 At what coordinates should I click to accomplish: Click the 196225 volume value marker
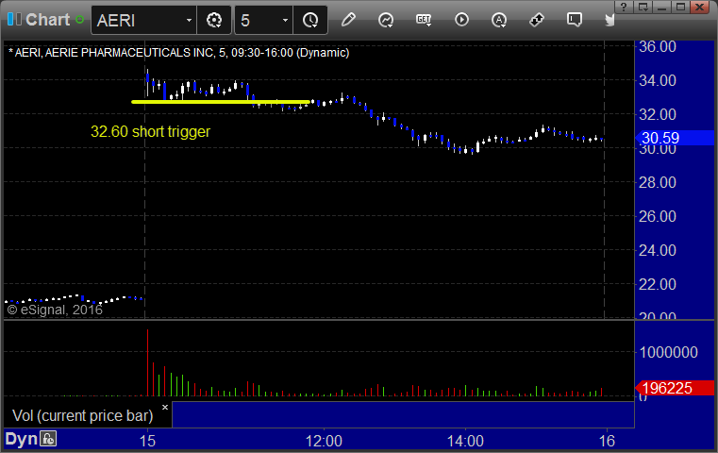pyautogui.click(x=675, y=388)
